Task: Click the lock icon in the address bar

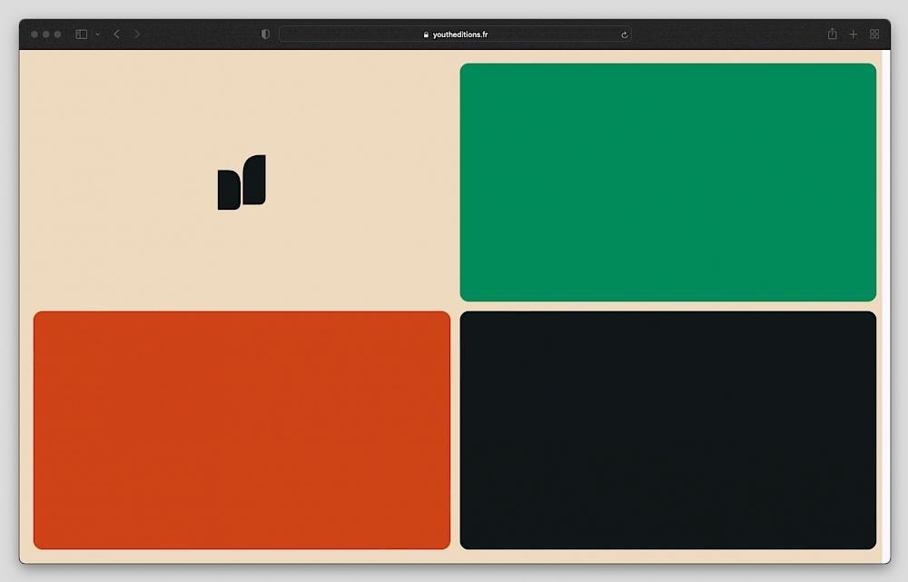Action: tap(426, 35)
